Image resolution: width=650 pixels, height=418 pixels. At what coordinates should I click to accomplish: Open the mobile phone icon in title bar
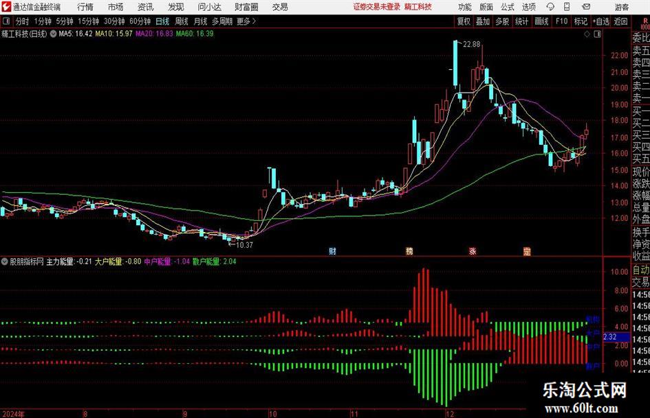(x=567, y=7)
